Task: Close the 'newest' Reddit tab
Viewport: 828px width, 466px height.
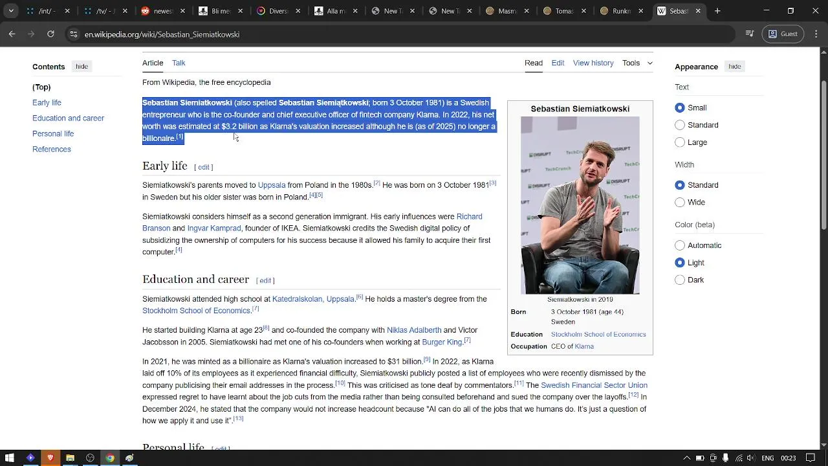Action: (x=184, y=11)
